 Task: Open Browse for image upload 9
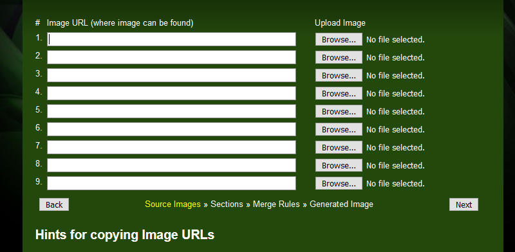(339, 184)
